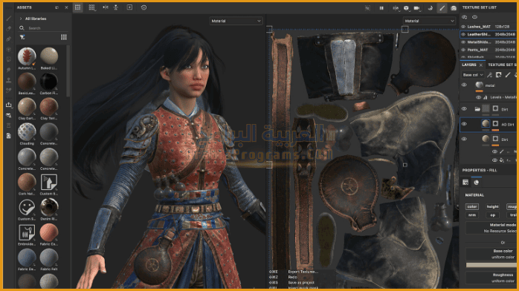
Task: Switch to the Layers tab
Action: click(469, 65)
